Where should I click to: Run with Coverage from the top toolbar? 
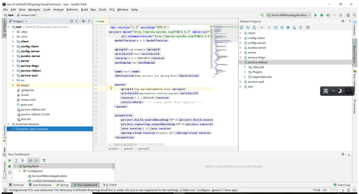328,15
